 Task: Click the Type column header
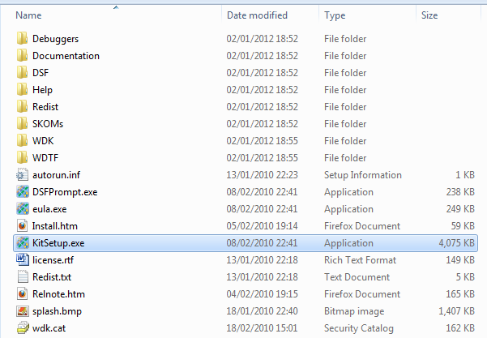(x=335, y=15)
